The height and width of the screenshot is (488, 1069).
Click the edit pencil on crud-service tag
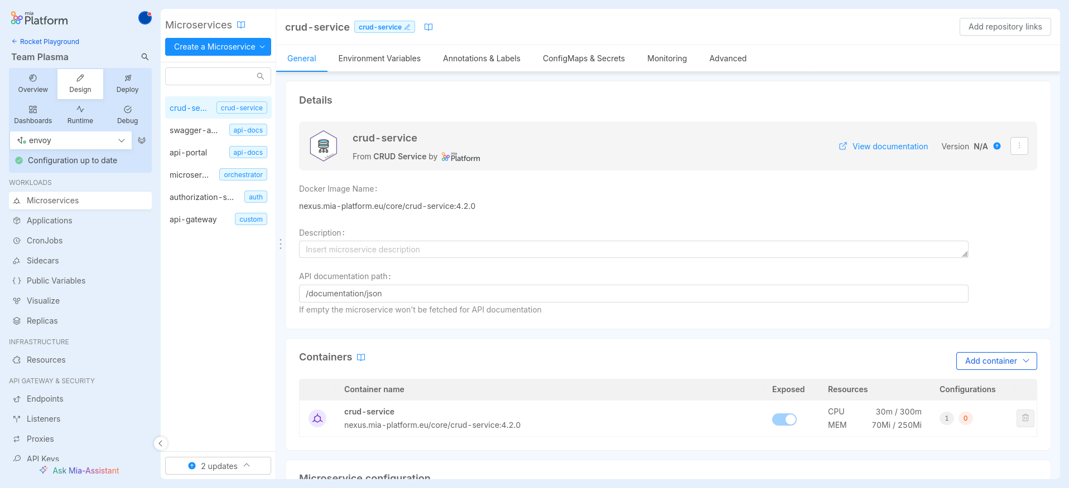[407, 27]
